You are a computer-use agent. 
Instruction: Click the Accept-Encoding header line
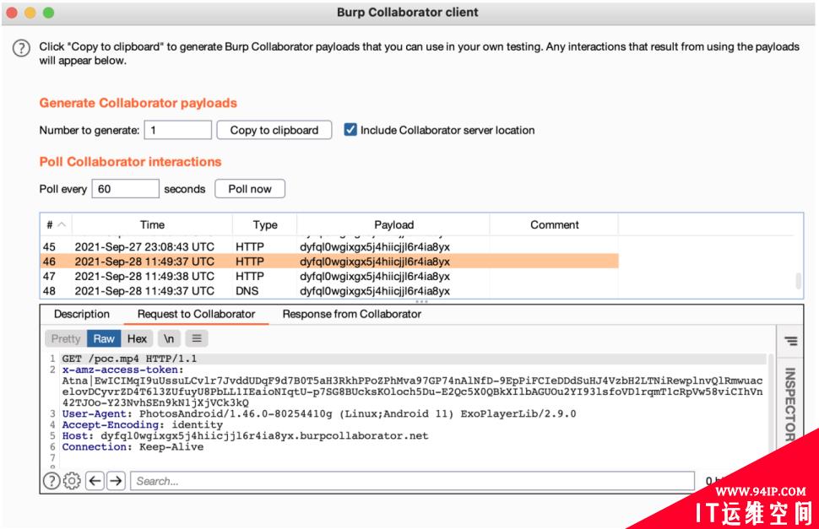click(x=142, y=424)
